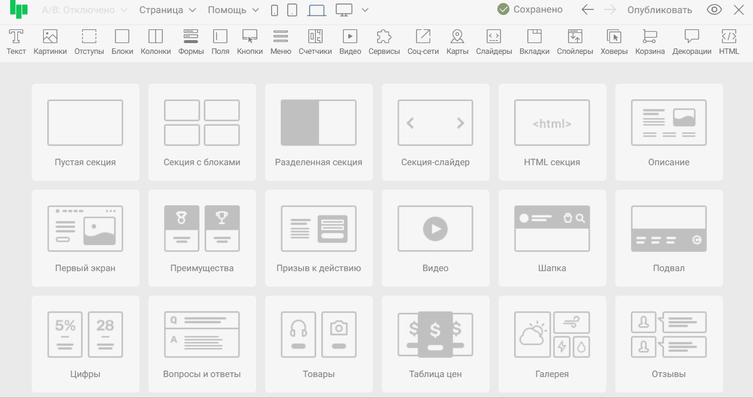The image size is (753, 398).
Task: Toggle page preview eye icon
Action: (713, 10)
